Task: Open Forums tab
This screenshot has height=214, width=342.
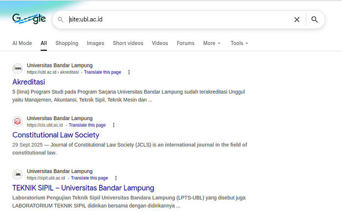Action: (x=186, y=43)
